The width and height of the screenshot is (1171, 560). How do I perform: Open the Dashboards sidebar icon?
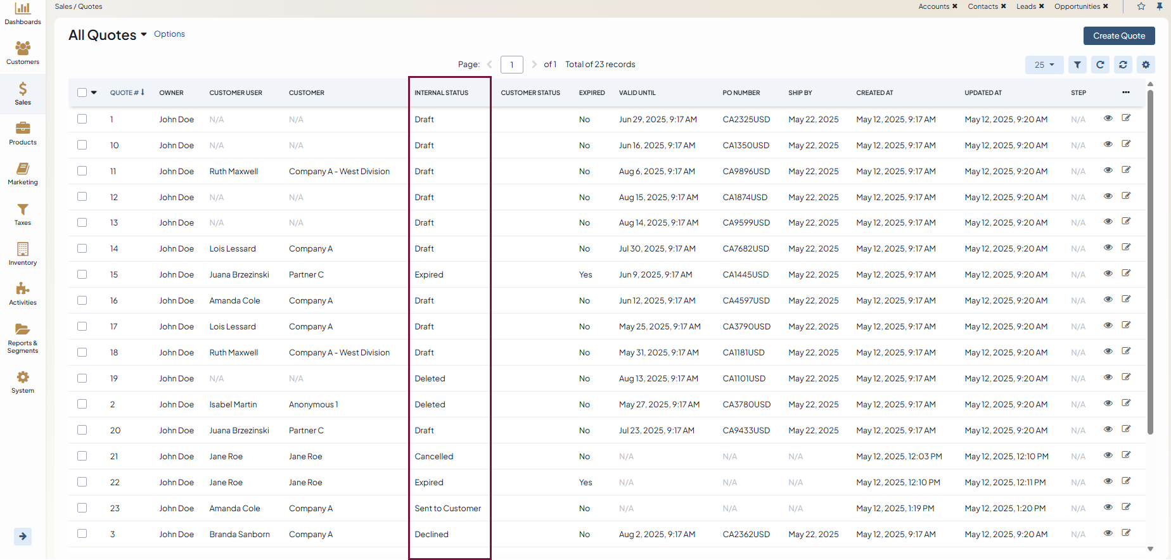point(23,13)
